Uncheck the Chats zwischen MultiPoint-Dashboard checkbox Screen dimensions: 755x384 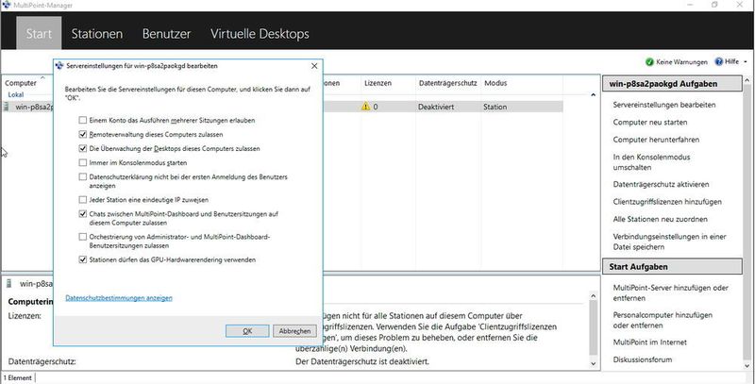(x=83, y=213)
